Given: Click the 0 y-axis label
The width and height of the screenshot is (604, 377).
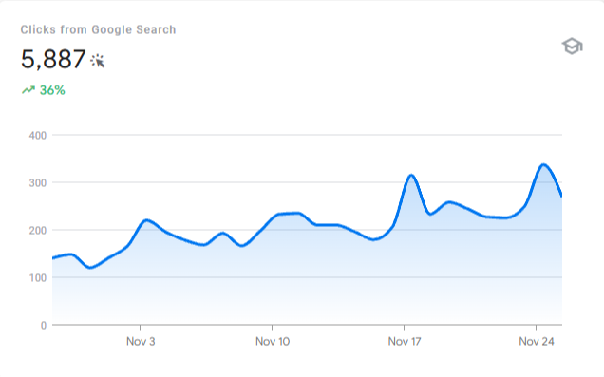Looking at the screenshot, I should (x=44, y=326).
